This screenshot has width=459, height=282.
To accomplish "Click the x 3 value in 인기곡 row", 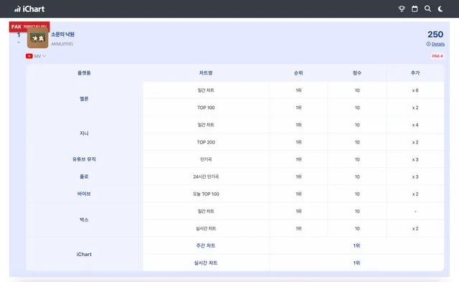I will [415, 159].
